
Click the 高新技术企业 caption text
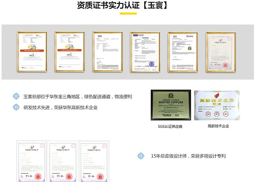click(x=218, y=126)
